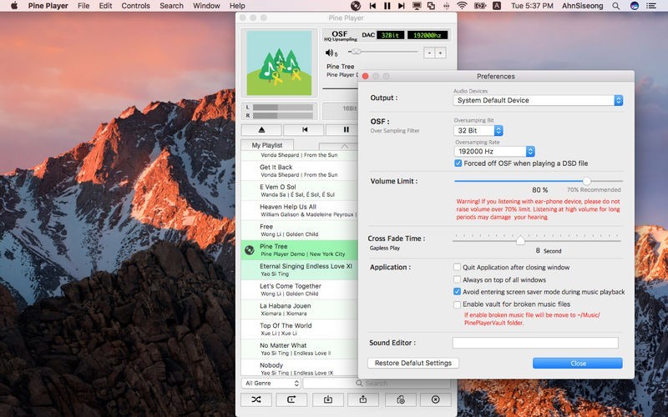Click Restore Default Settings button
Image resolution: width=668 pixels, height=417 pixels.
pyautogui.click(x=412, y=363)
